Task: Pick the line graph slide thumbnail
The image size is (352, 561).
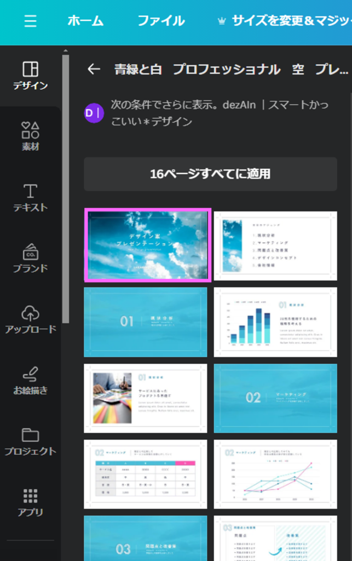Action: (275, 474)
